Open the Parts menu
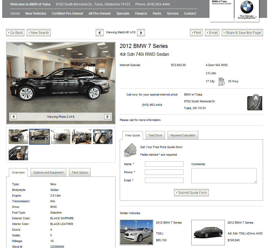The width and height of the screenshot is (276, 248). 157,13
